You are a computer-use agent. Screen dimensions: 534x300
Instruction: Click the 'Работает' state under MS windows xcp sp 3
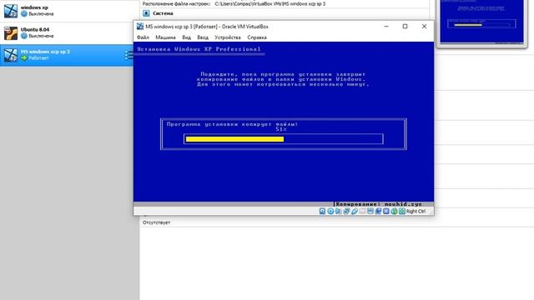click(38, 58)
